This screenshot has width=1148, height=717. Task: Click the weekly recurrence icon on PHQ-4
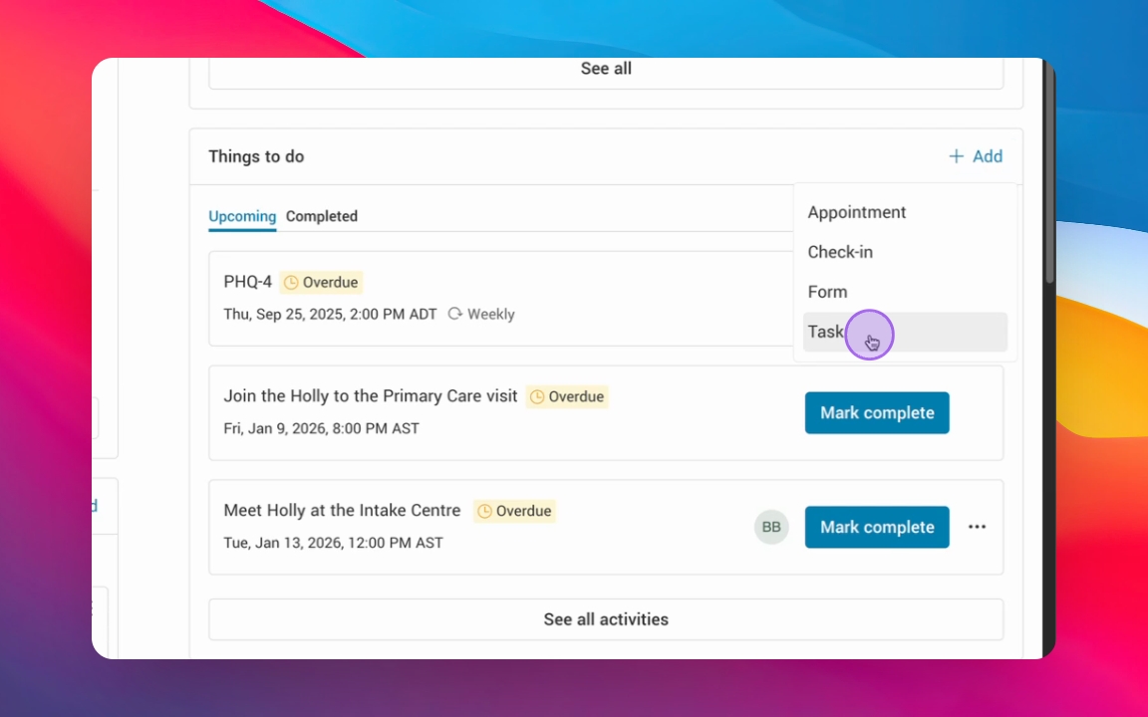pyautogui.click(x=454, y=314)
